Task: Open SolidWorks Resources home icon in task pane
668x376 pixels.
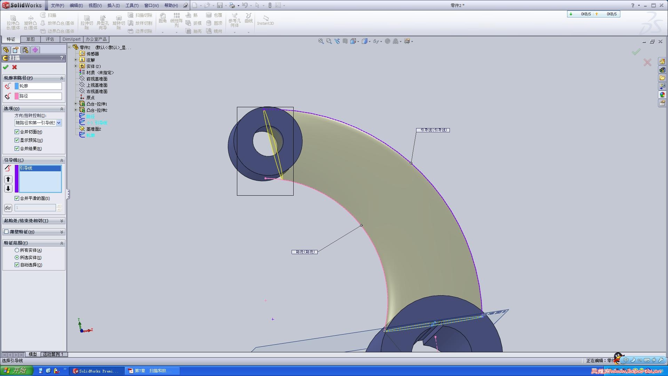Action: click(x=662, y=62)
